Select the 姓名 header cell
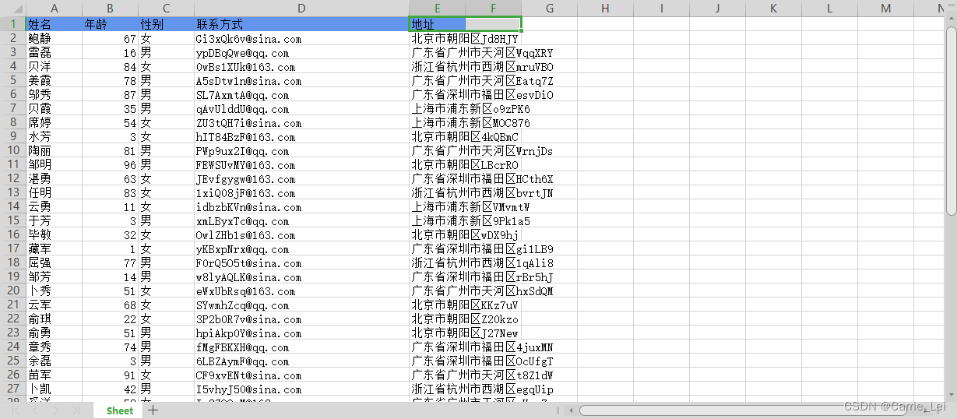Viewport: 957px width, 419px height. coord(54,24)
